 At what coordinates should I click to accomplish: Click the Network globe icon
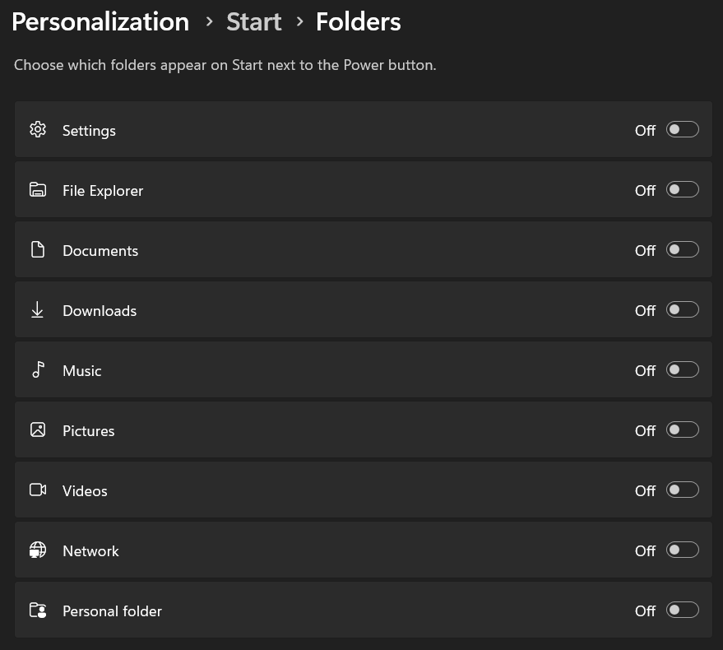click(38, 550)
